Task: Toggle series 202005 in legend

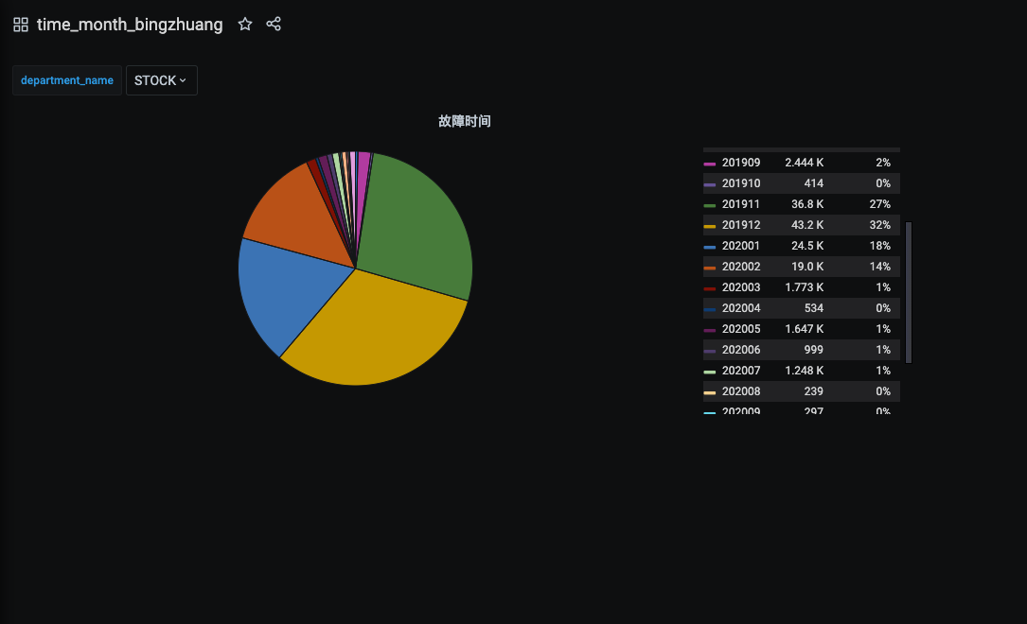Action: coord(741,329)
